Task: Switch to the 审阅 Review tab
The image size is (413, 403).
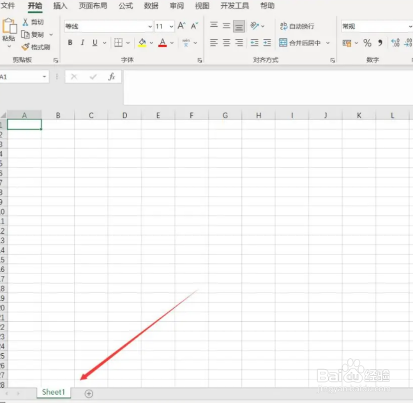Action: click(176, 6)
